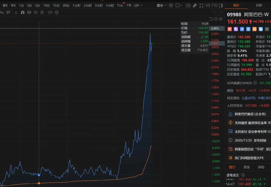The height and width of the screenshot is (187, 271).
Task: Toggle the overlapping circles switch in drawing bar
Action: [50, 12]
